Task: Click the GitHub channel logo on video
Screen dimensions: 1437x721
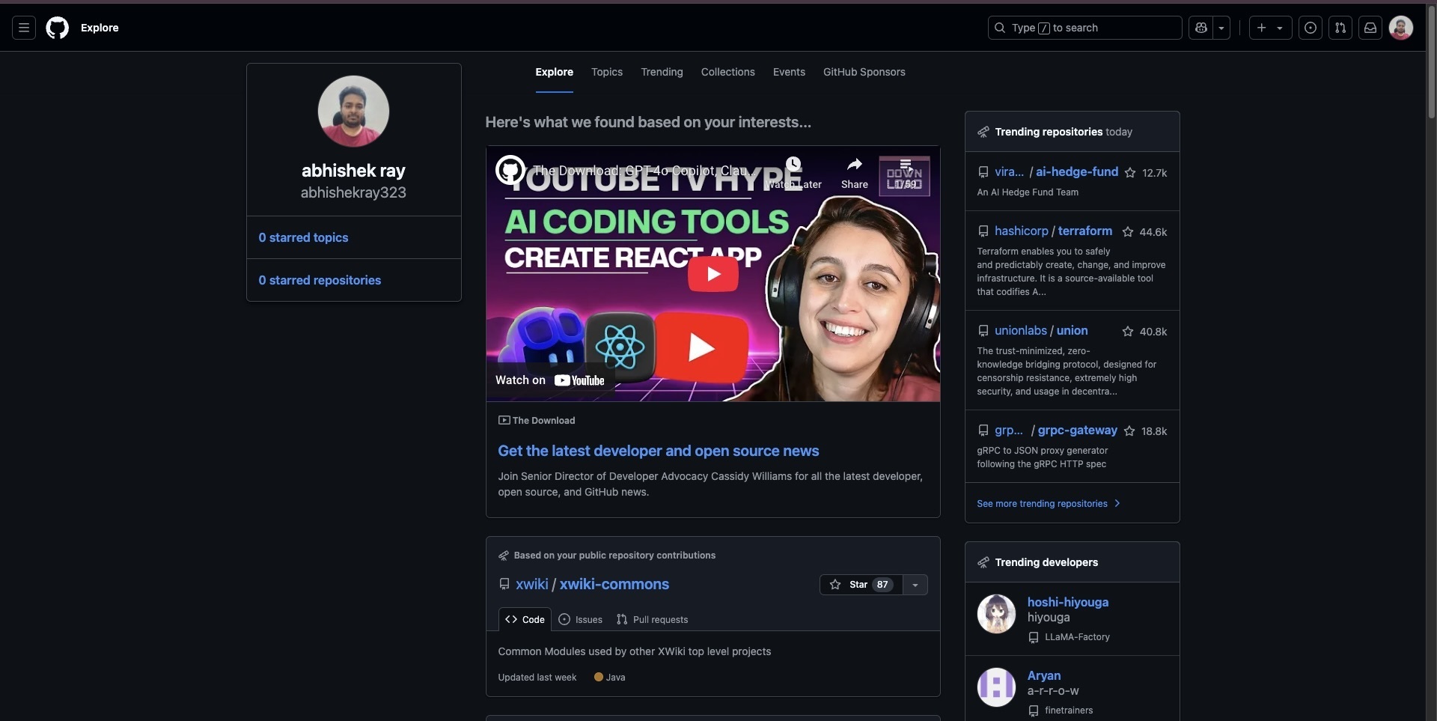Action: coord(510,171)
